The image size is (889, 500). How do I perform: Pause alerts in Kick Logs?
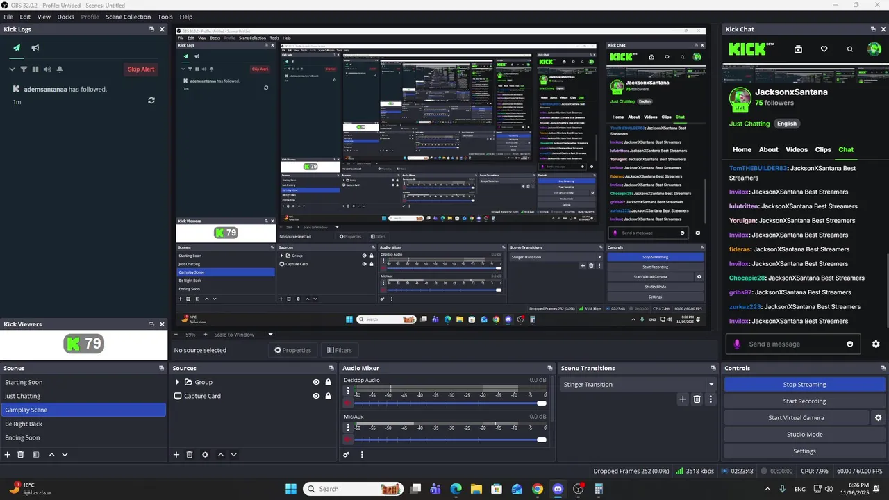tap(35, 69)
